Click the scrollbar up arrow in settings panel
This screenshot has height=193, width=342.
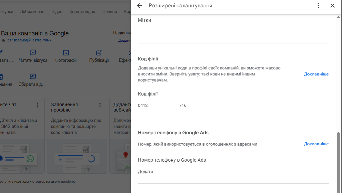pos(338,17)
